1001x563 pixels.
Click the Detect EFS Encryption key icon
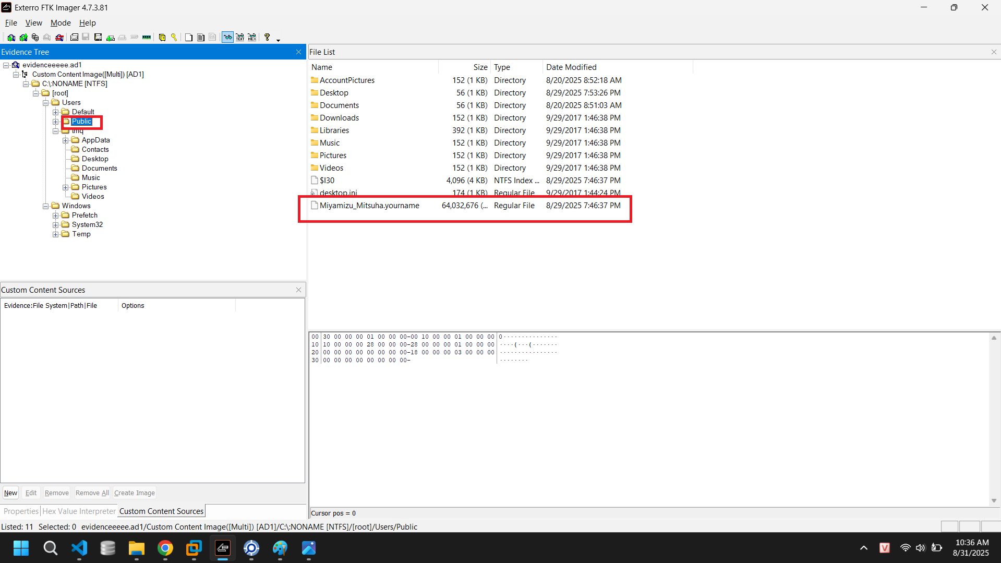[174, 38]
